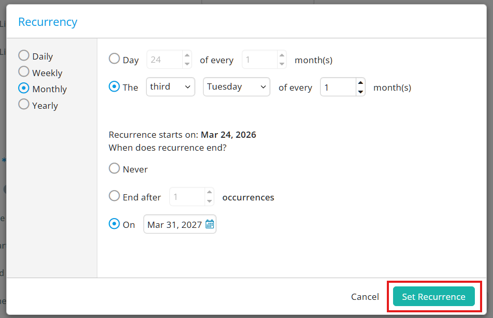
Task: Click the disabled day number field showing 24
Action: coord(165,60)
